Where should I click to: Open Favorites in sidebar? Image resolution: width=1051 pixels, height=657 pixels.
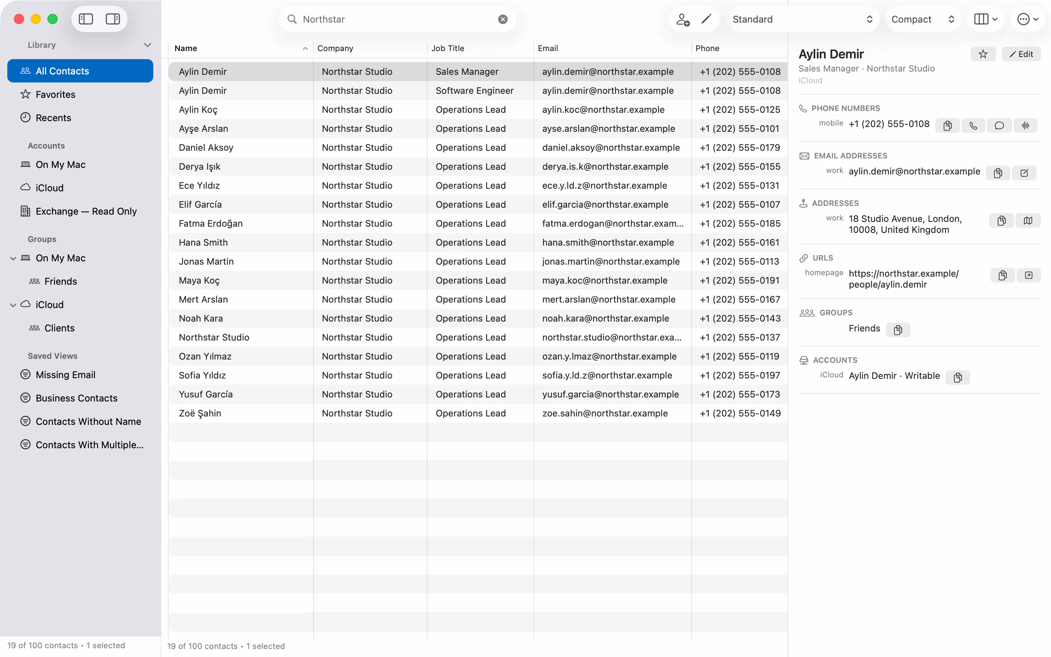coord(80,94)
